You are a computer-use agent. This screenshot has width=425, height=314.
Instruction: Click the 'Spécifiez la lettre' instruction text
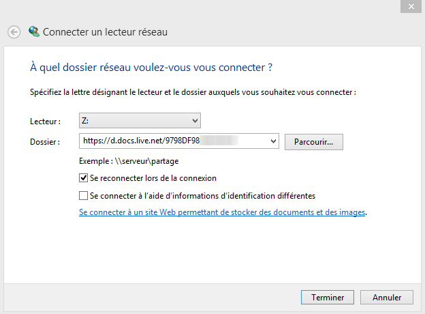193,91
